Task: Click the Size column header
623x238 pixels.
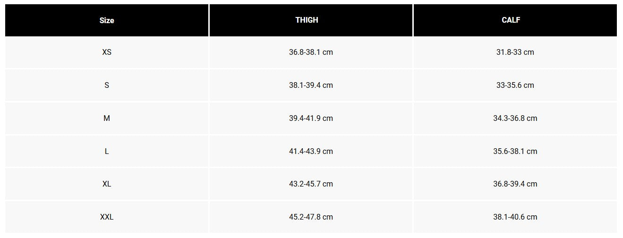Action: click(107, 20)
